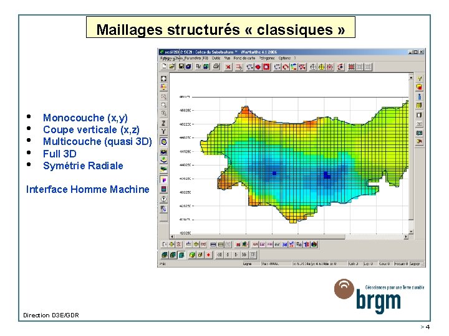This screenshot has height=336, width=449.
Task: Click the 'Symétrie Radiale' bullet text
Action: 83,166
